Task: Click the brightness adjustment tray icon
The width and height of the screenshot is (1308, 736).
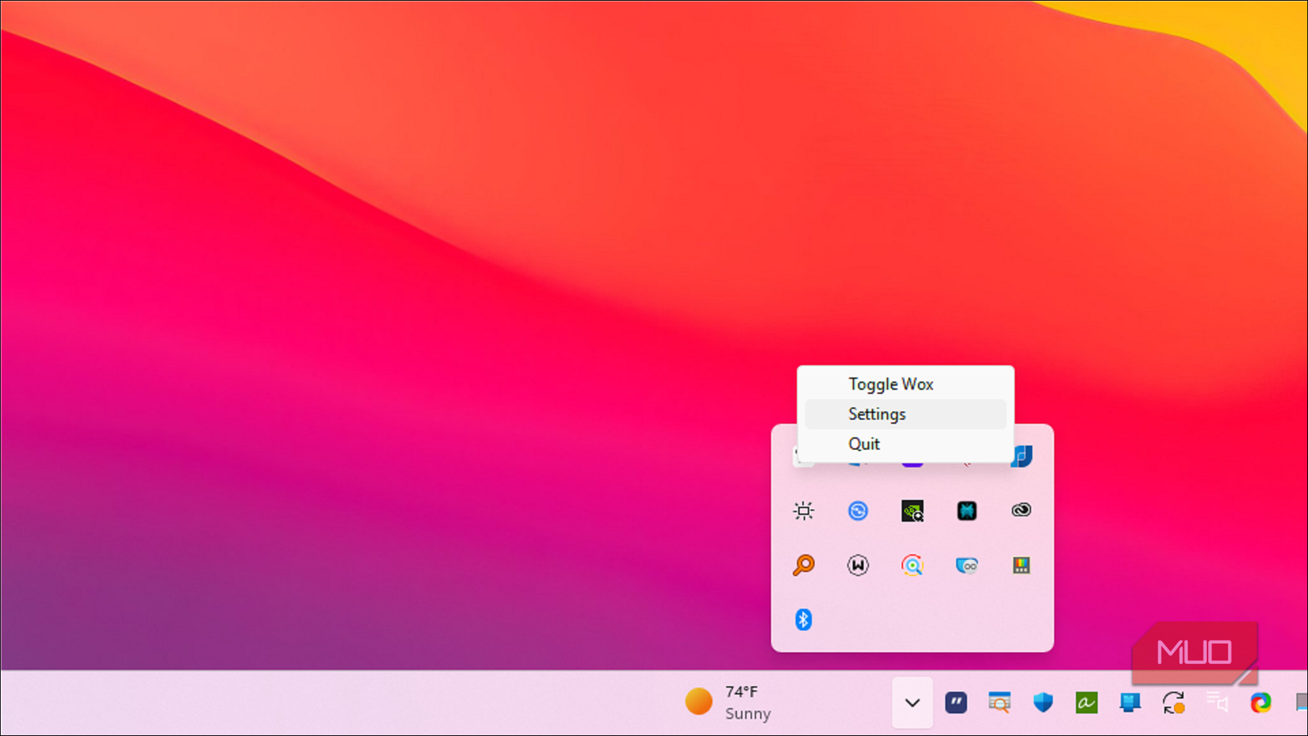Action: [804, 510]
